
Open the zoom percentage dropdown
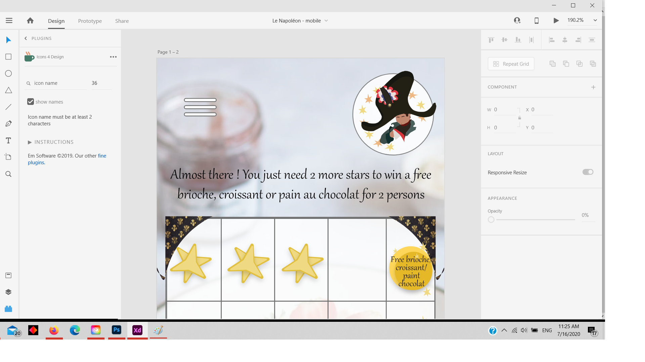point(595,20)
